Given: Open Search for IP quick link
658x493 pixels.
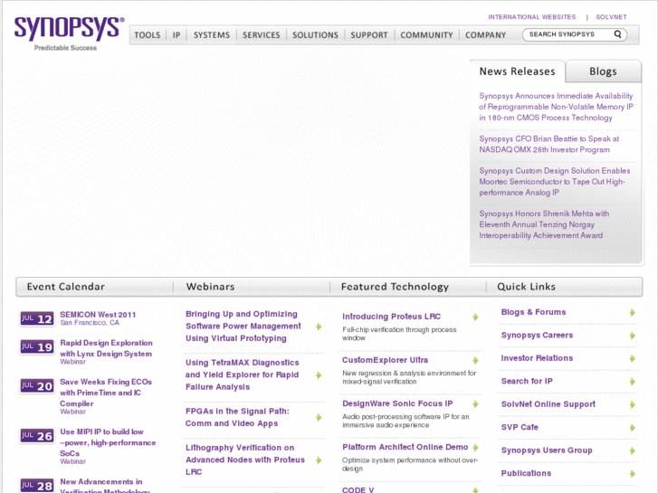Looking at the screenshot, I should [x=527, y=382].
